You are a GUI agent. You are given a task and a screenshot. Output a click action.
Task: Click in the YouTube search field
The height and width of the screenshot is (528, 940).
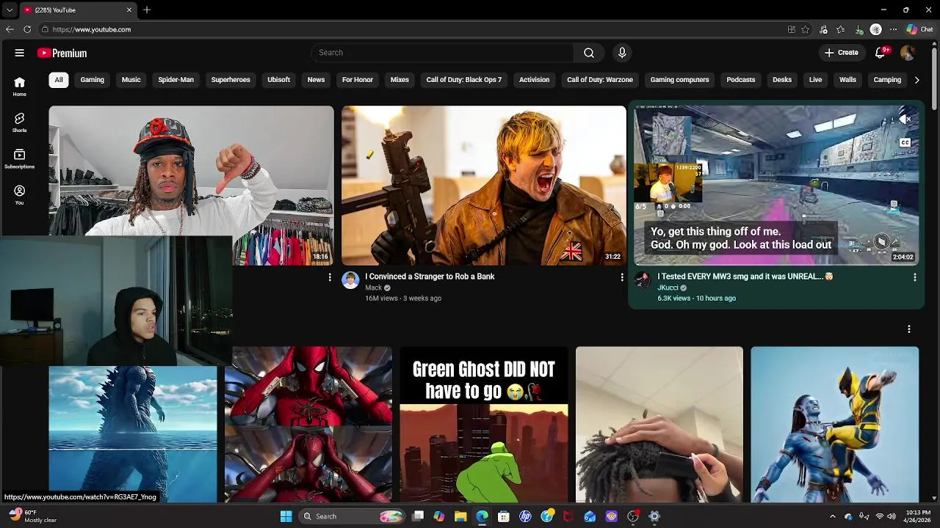[x=442, y=53]
